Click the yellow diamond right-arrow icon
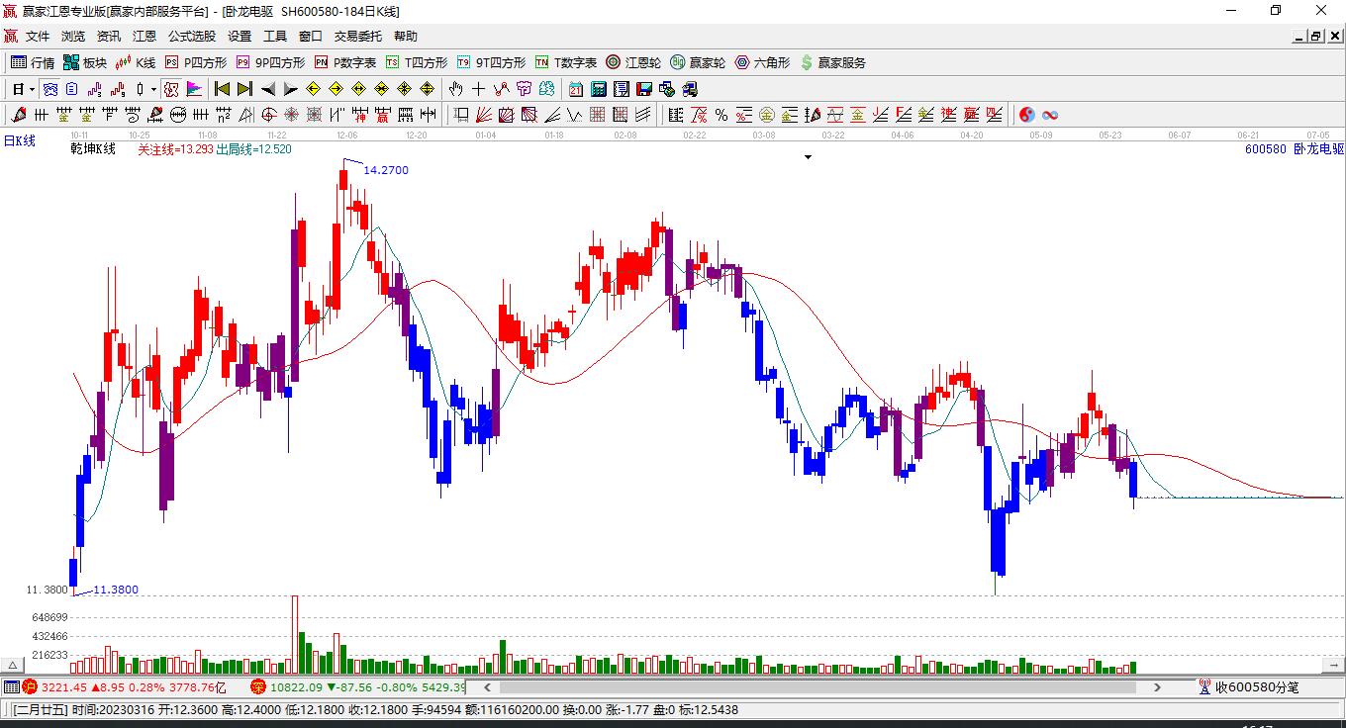 [336, 89]
